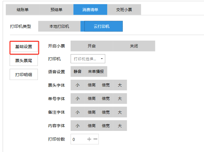Turn on 开启小票 with 开启
The height and width of the screenshot is (152, 204).
(x=91, y=46)
